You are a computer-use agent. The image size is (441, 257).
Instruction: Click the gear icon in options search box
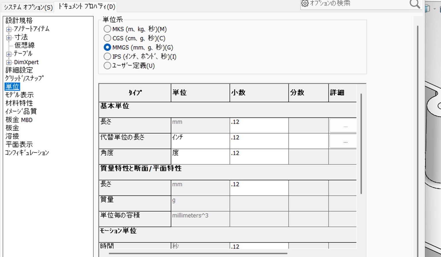pos(305,3)
